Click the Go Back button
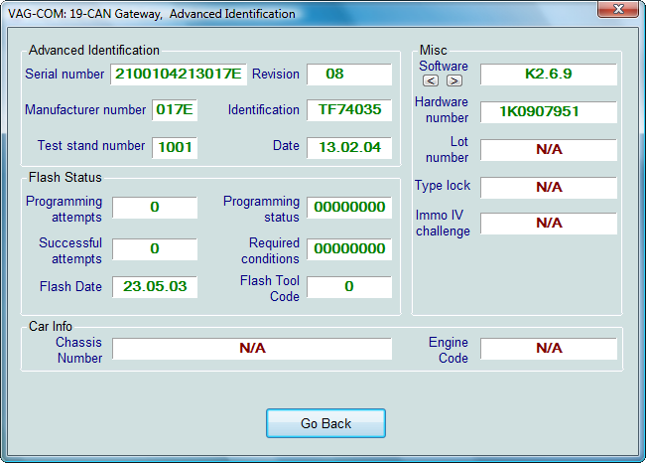Image resolution: width=646 pixels, height=463 pixels. pyautogui.click(x=325, y=423)
